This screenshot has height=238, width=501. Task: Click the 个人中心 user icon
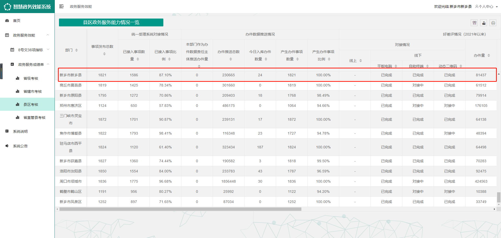[x=477, y=7]
